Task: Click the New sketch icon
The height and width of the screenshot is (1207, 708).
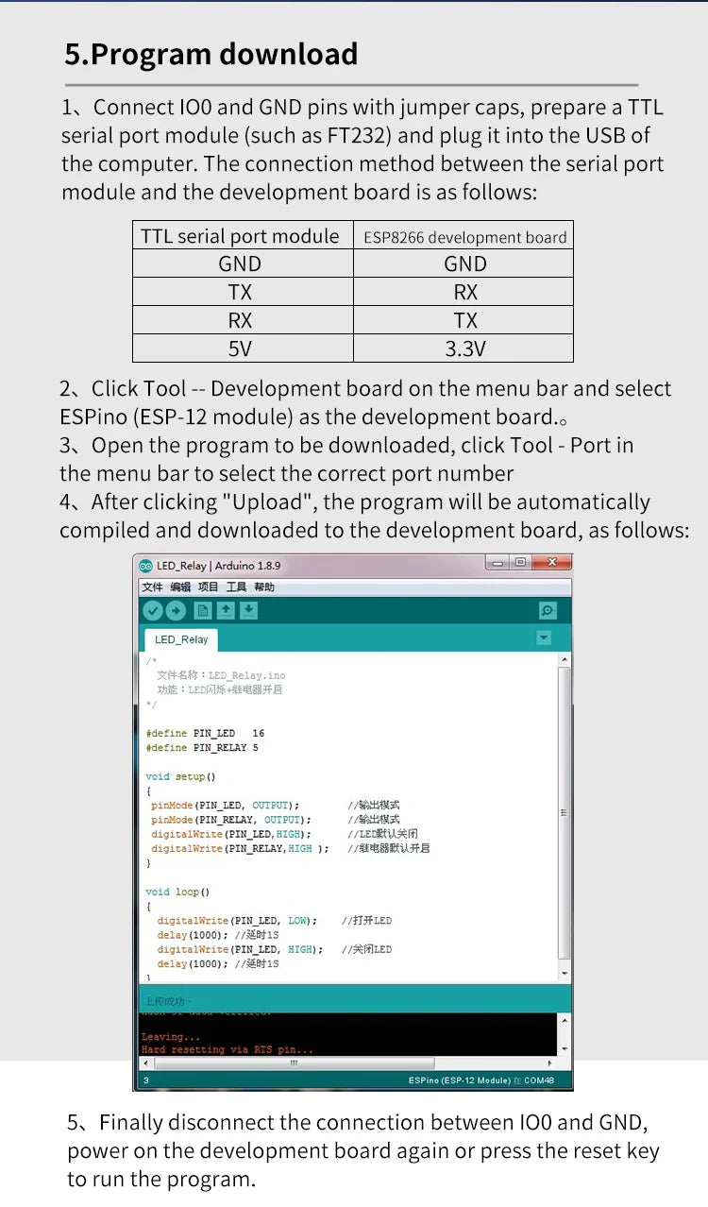Action: click(x=202, y=611)
